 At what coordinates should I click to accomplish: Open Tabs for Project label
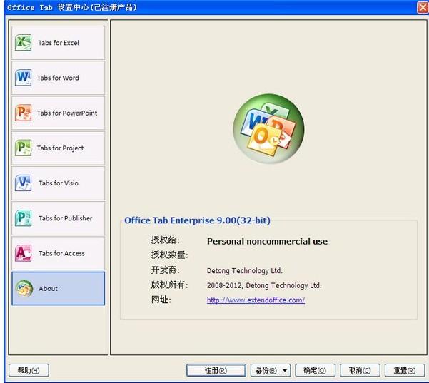(x=61, y=148)
